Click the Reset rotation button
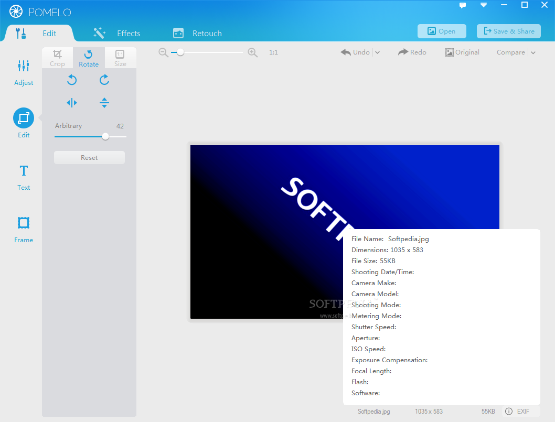555x422 pixels. pyautogui.click(x=89, y=158)
